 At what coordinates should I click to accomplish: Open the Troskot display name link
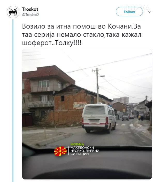(x=30, y=9)
